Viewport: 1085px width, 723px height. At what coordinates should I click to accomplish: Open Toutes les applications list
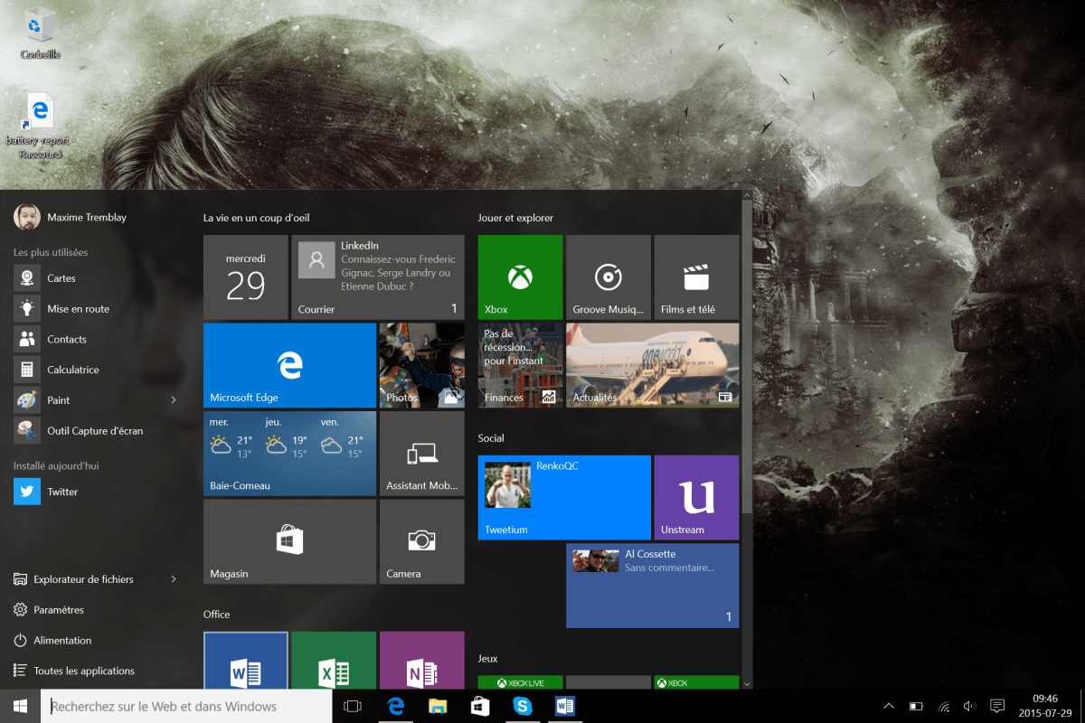83,671
